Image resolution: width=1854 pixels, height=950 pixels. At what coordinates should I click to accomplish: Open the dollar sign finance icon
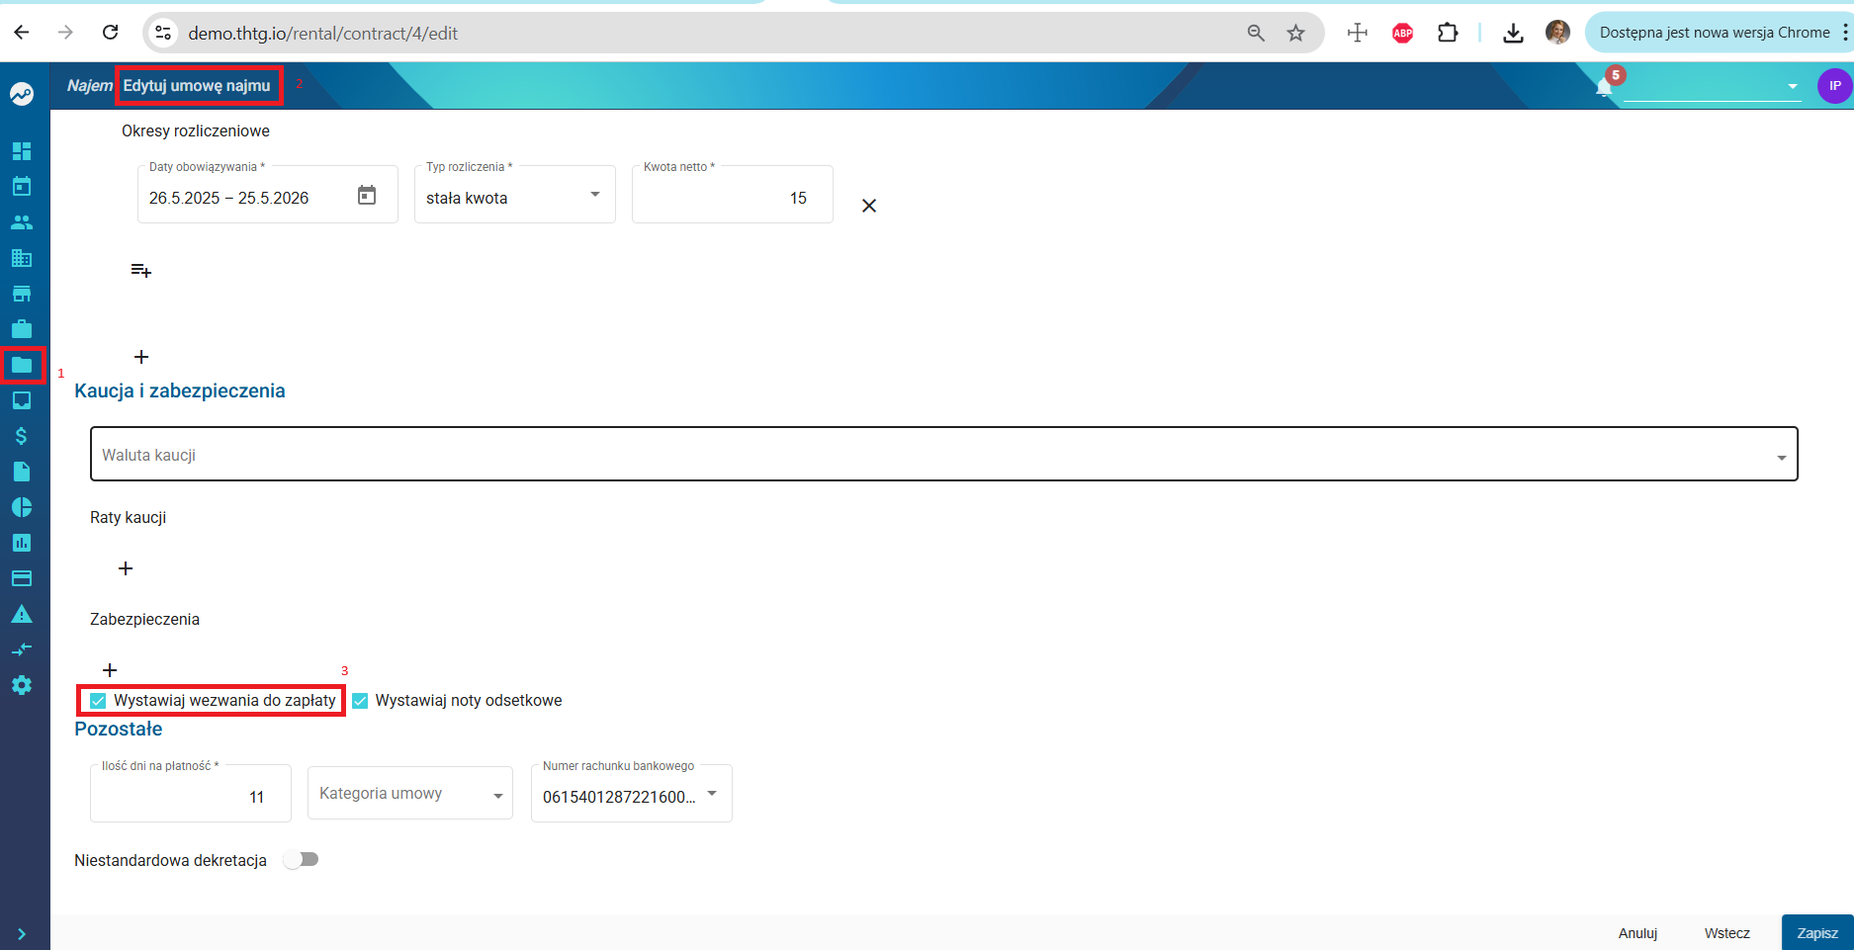click(x=21, y=436)
